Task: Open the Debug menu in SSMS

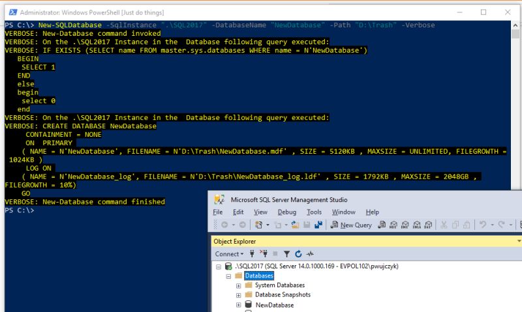Action: coord(287,212)
